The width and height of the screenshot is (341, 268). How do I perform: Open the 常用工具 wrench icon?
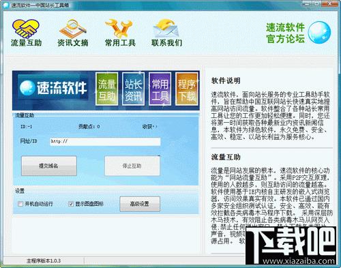pyautogui.click(x=119, y=29)
